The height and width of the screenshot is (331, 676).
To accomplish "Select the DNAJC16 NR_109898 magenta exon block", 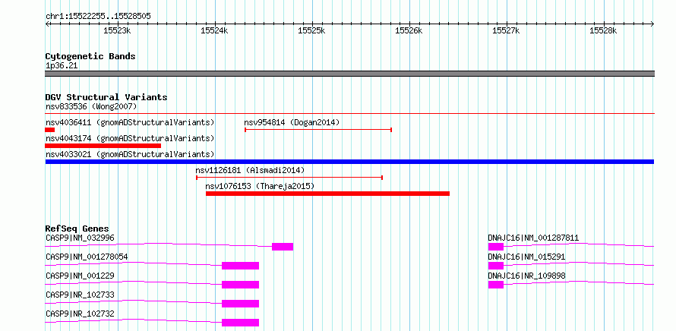I will point(496,285).
